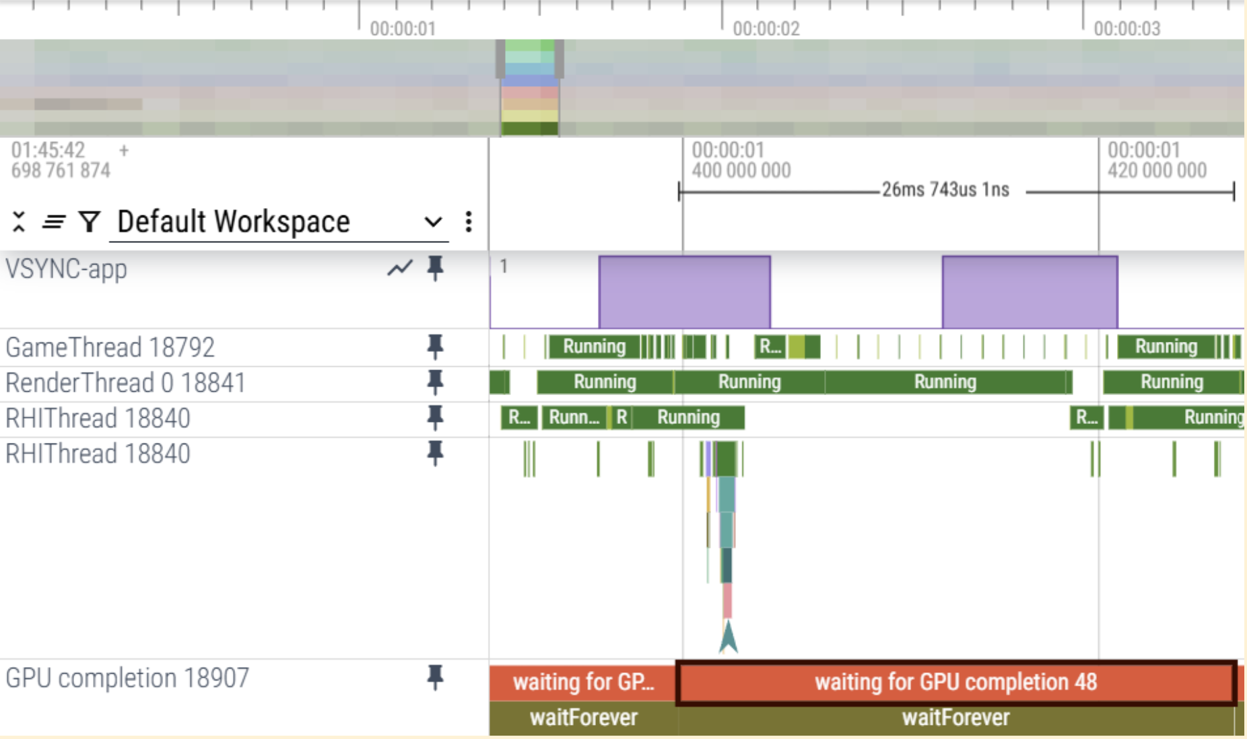This screenshot has height=739, width=1247.
Task: Unpin the RenderThread 0 18841 track
Action: (436, 382)
